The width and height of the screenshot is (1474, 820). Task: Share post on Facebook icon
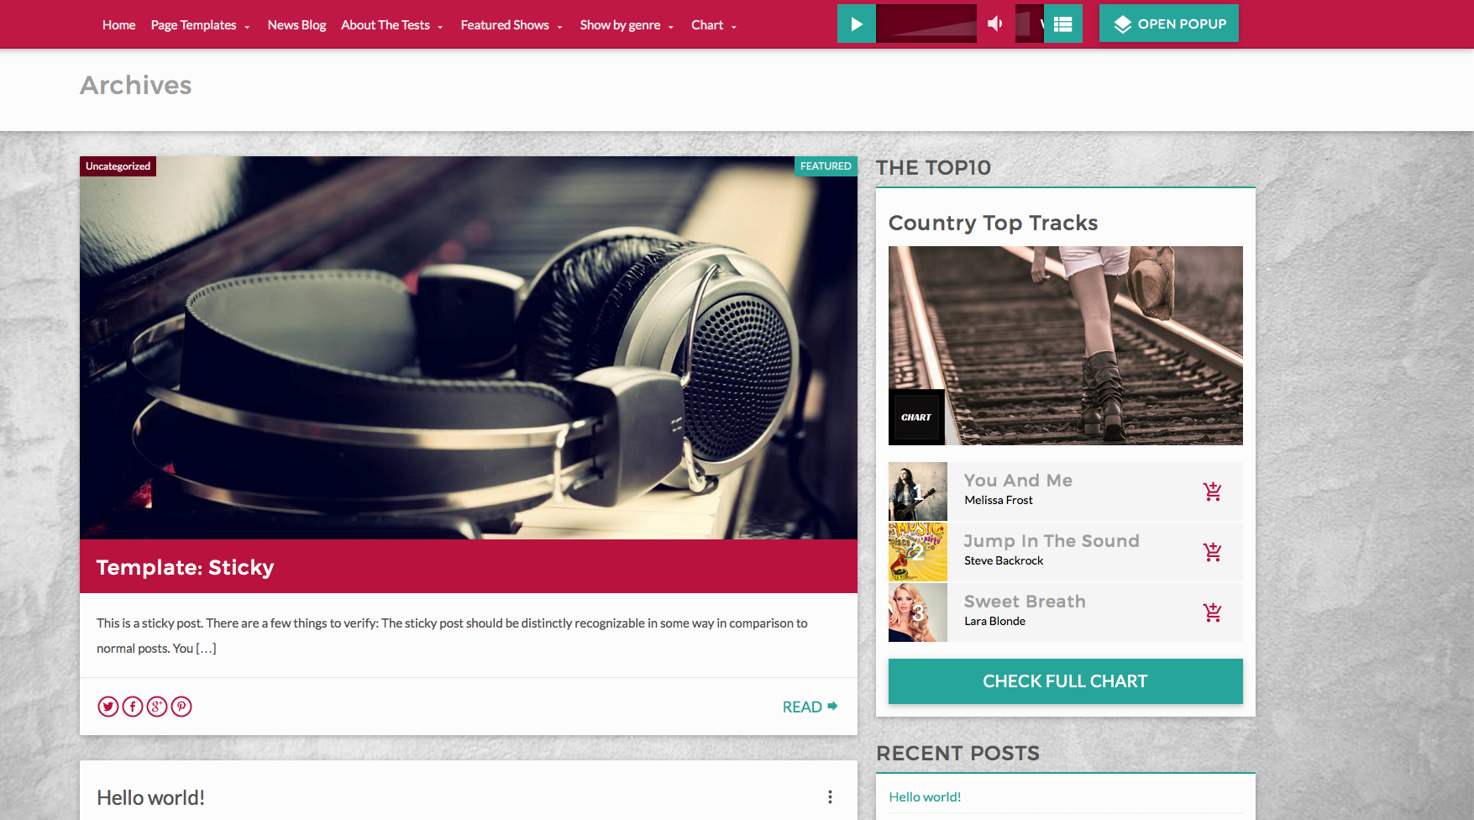point(133,707)
